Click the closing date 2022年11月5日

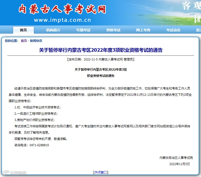[180, 164]
